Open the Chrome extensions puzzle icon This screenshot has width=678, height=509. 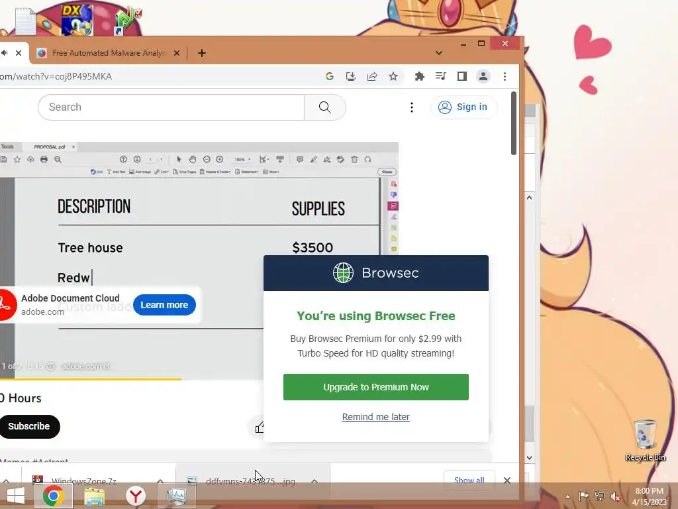419,77
